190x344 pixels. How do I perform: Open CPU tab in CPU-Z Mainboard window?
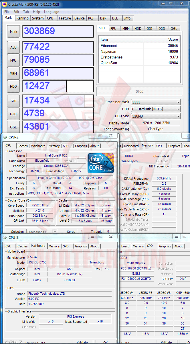coord(9,246)
